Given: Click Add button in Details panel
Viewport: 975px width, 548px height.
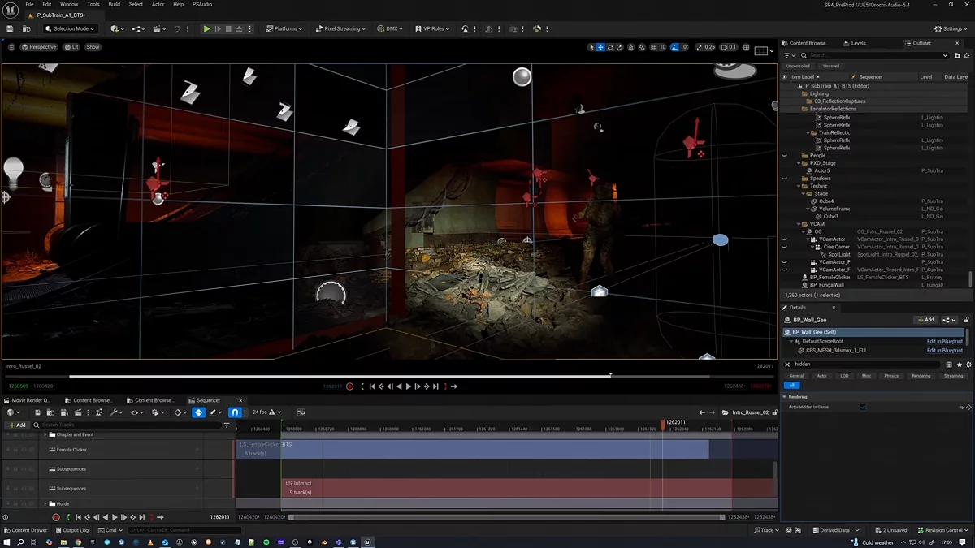Looking at the screenshot, I should 925,320.
